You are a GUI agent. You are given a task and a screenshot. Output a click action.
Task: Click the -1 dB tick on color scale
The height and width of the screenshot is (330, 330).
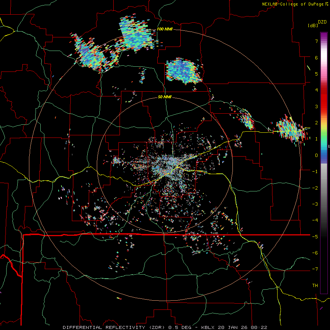[x=315, y=172]
